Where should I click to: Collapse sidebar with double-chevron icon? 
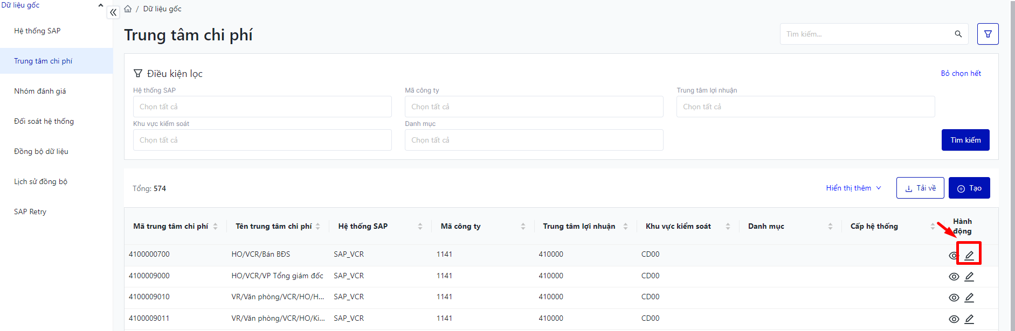tap(113, 12)
